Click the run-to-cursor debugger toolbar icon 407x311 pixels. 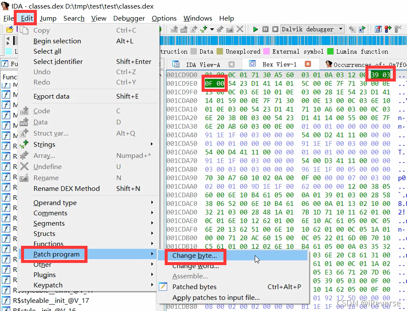[352, 29]
